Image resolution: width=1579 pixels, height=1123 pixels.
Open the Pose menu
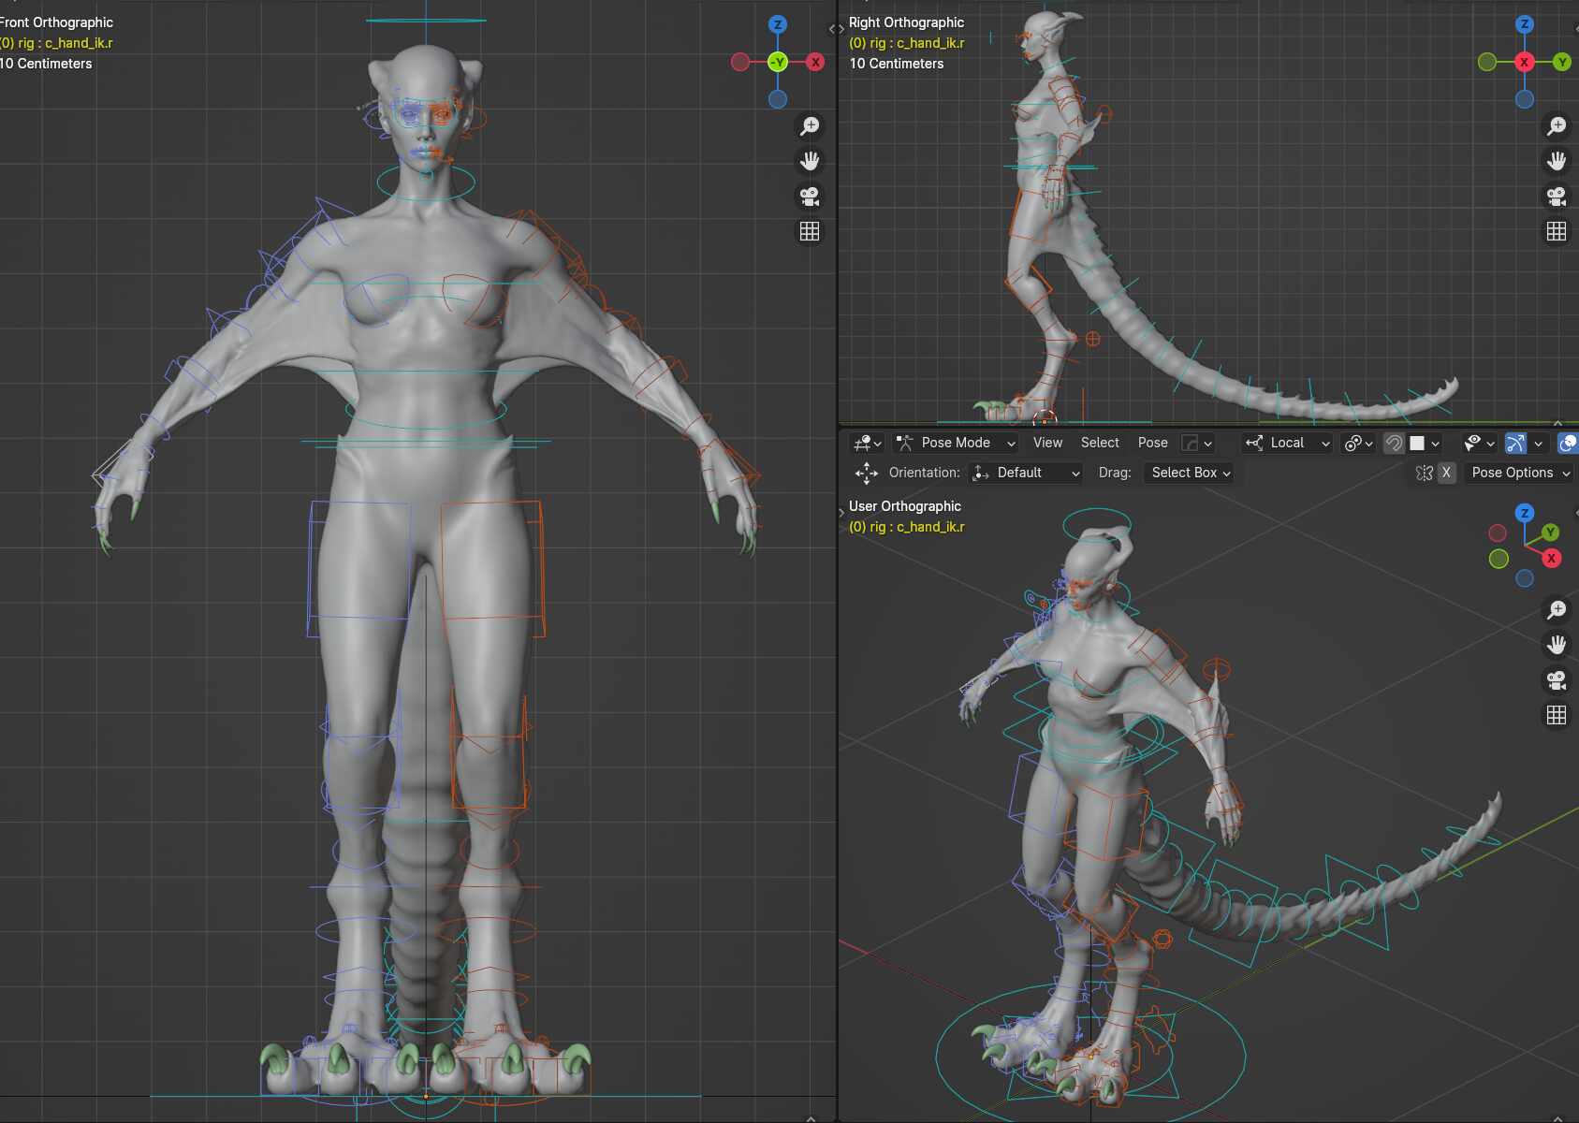pyautogui.click(x=1152, y=443)
